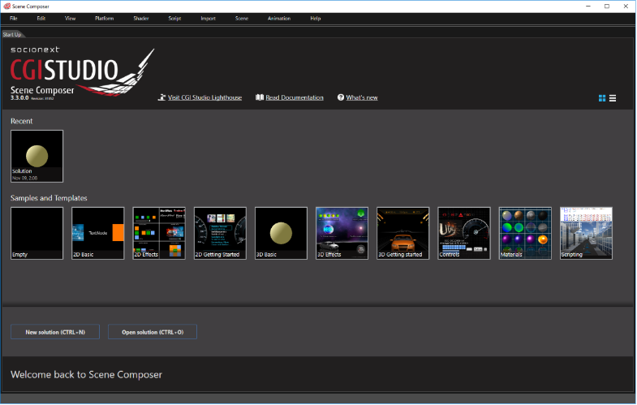Click the Lighthouse icon beside Visit link
The height and width of the screenshot is (405, 637).
click(161, 97)
